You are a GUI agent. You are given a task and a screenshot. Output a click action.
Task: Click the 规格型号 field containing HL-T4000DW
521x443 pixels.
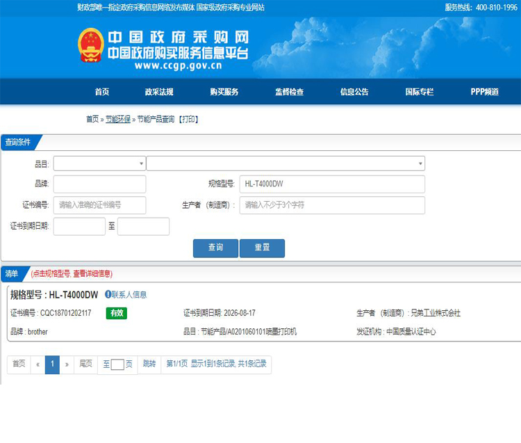click(332, 184)
